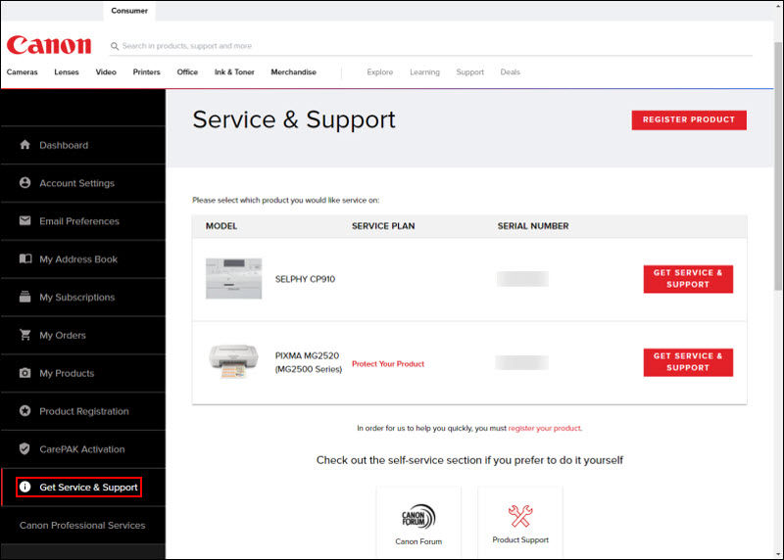The image size is (784, 560).
Task: Click the Email Preferences envelope icon
Action: pyautogui.click(x=25, y=221)
